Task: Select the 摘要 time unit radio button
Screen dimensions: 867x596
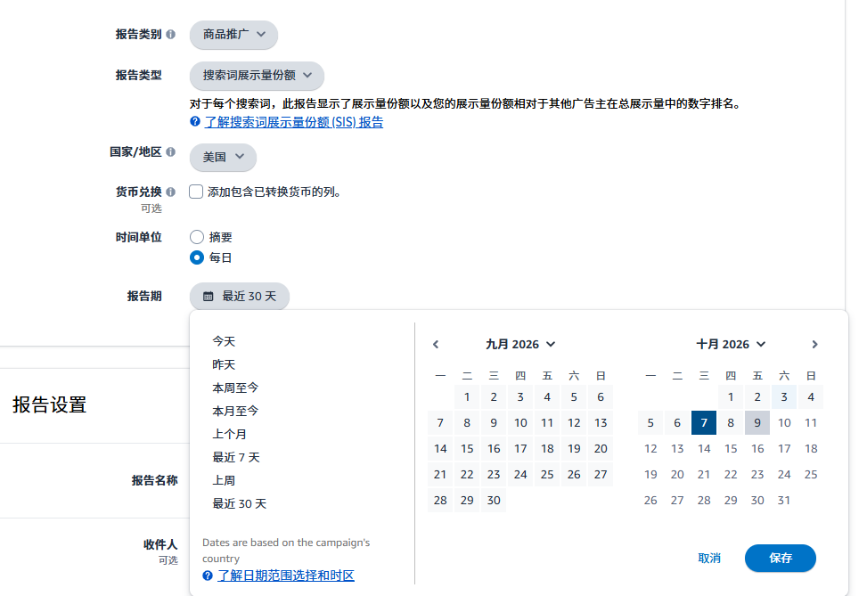Action: coord(197,237)
